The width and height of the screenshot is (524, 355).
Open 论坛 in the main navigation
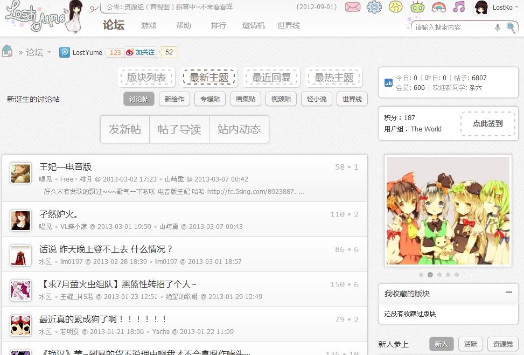coord(114,25)
